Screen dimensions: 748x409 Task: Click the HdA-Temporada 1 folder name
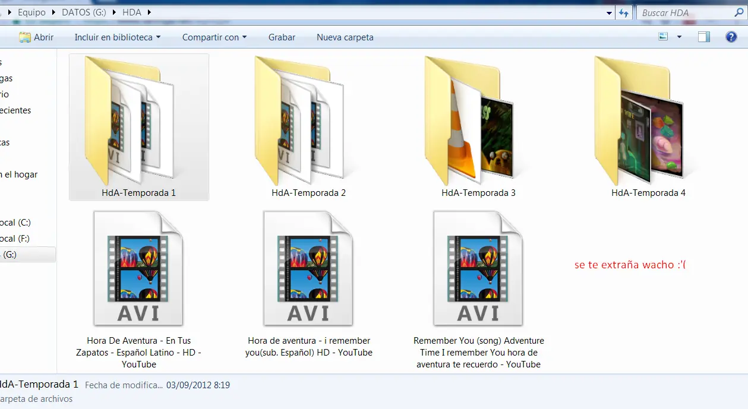(138, 193)
